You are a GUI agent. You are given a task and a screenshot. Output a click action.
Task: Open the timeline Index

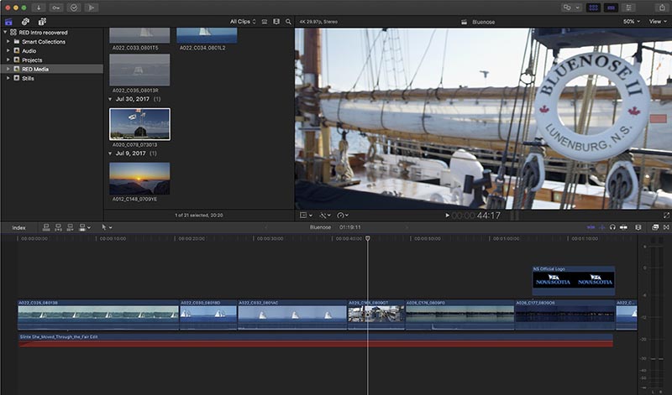tap(18, 227)
